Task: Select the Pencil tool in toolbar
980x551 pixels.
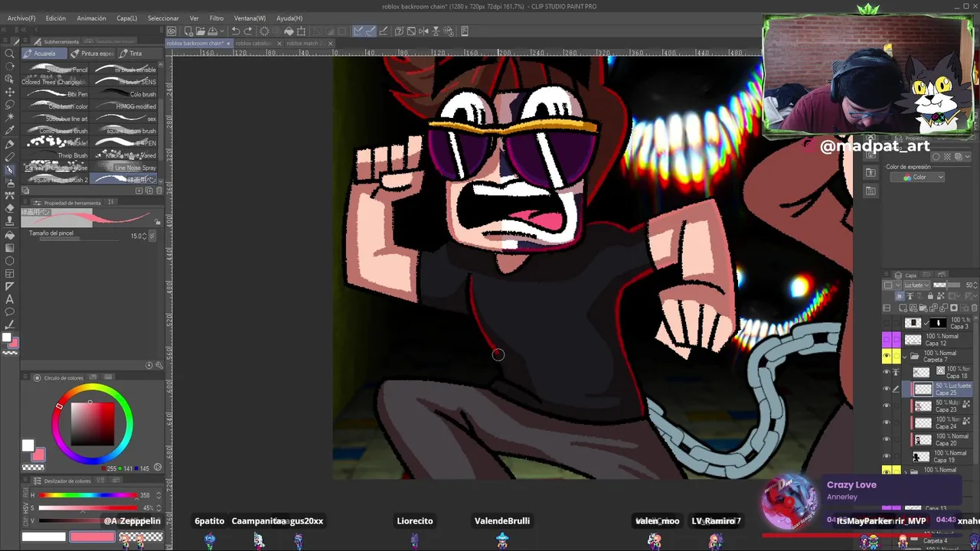Action: [x=10, y=157]
